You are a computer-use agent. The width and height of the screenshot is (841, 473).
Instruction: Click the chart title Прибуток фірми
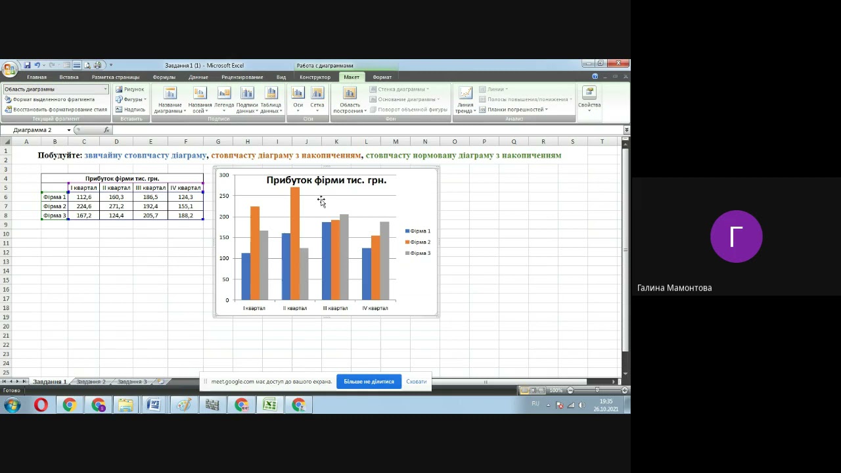327,180
